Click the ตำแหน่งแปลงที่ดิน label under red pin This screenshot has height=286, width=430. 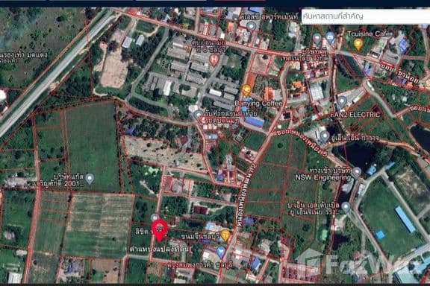(159, 249)
